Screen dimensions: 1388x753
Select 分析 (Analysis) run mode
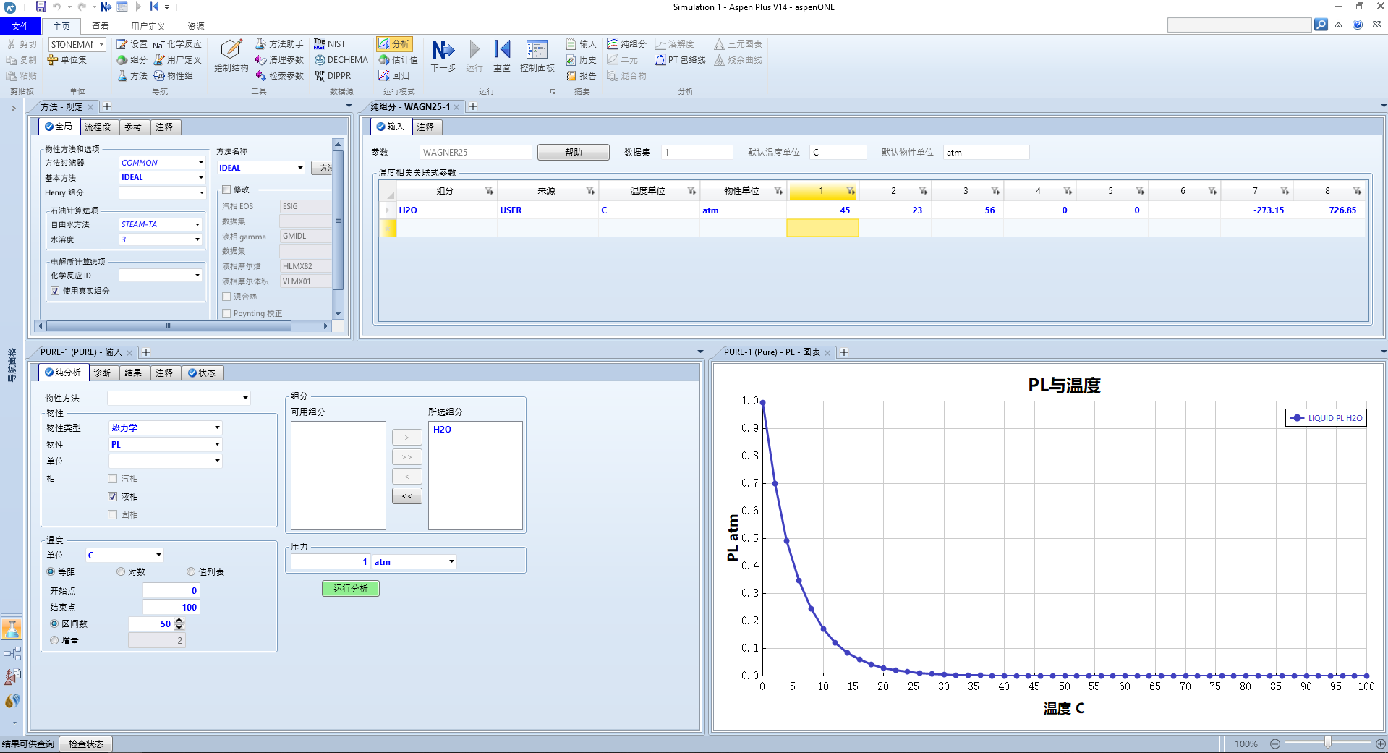tap(394, 44)
